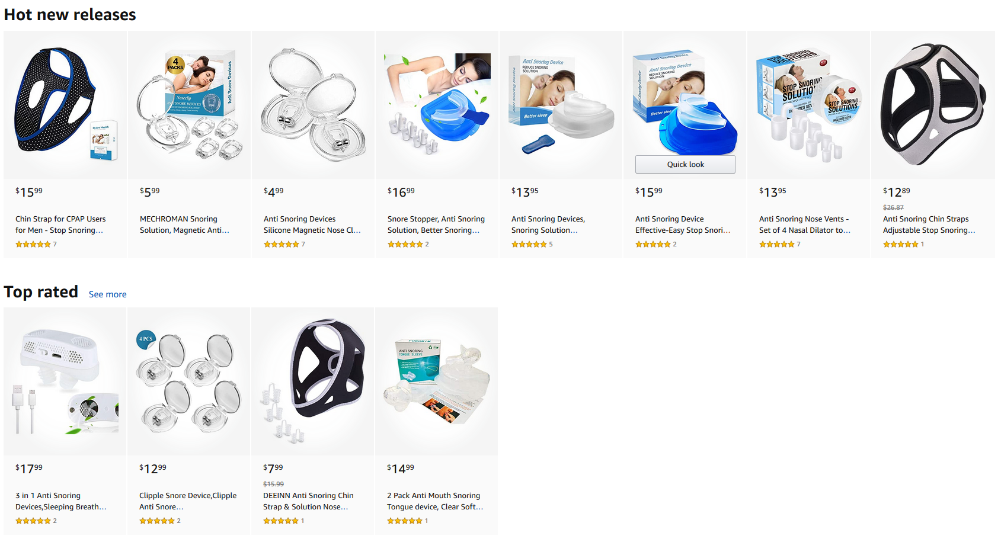Open Snore Stopper blue mouthguard image
This screenshot has height=539, width=1001.
tap(437, 105)
